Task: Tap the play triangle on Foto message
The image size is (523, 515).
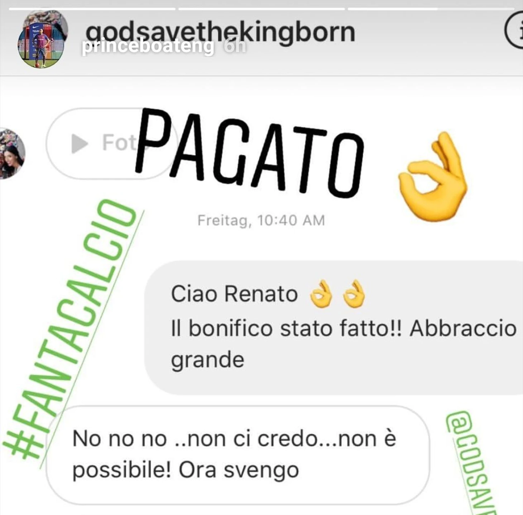Action: (80, 143)
